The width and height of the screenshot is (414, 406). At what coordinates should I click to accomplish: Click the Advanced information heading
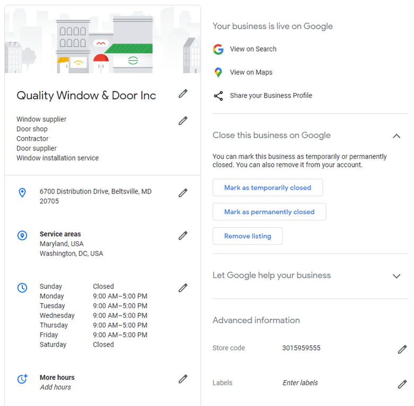coord(256,320)
